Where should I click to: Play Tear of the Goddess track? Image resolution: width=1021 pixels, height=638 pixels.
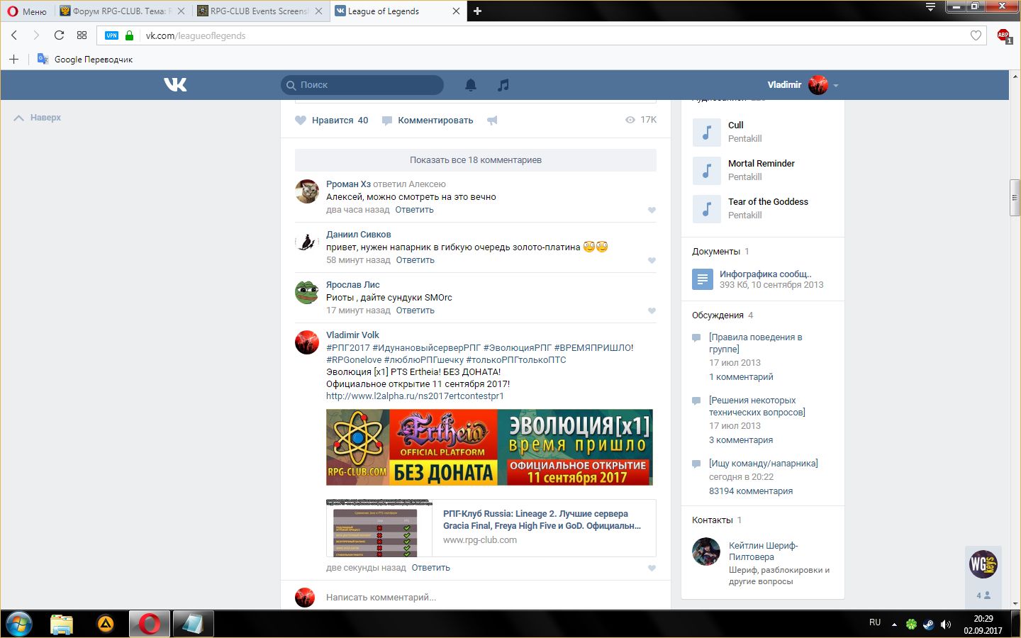tap(706, 208)
